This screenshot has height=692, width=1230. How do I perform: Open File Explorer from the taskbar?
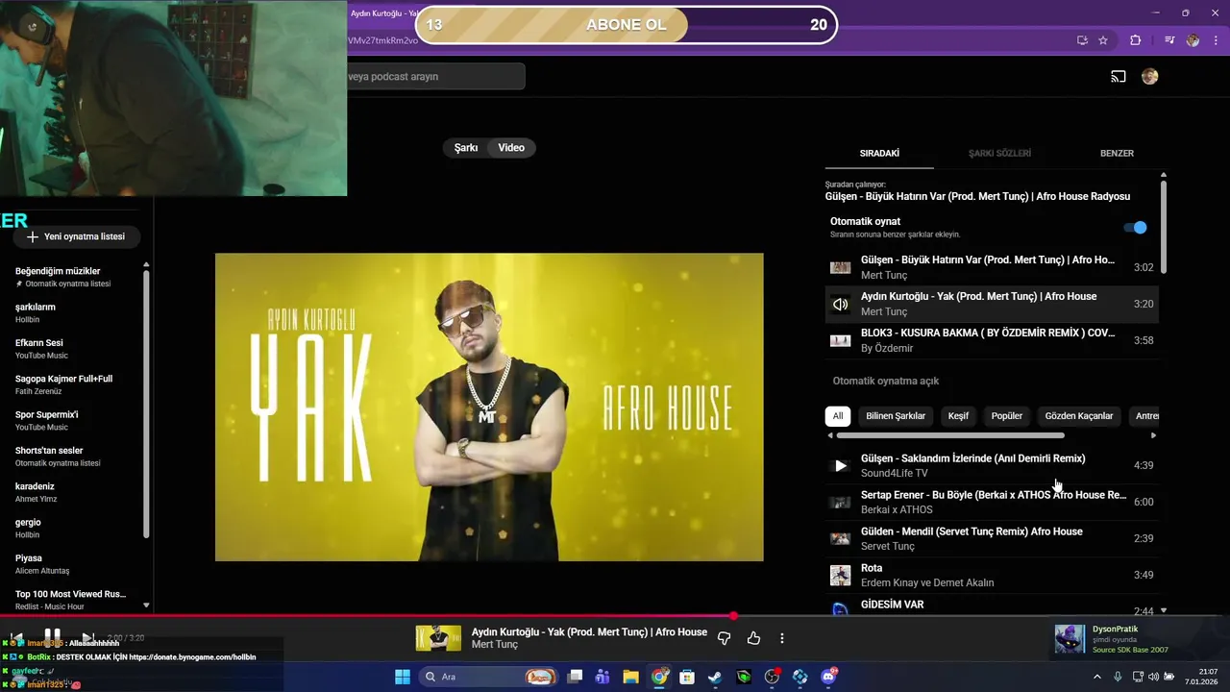[630, 677]
